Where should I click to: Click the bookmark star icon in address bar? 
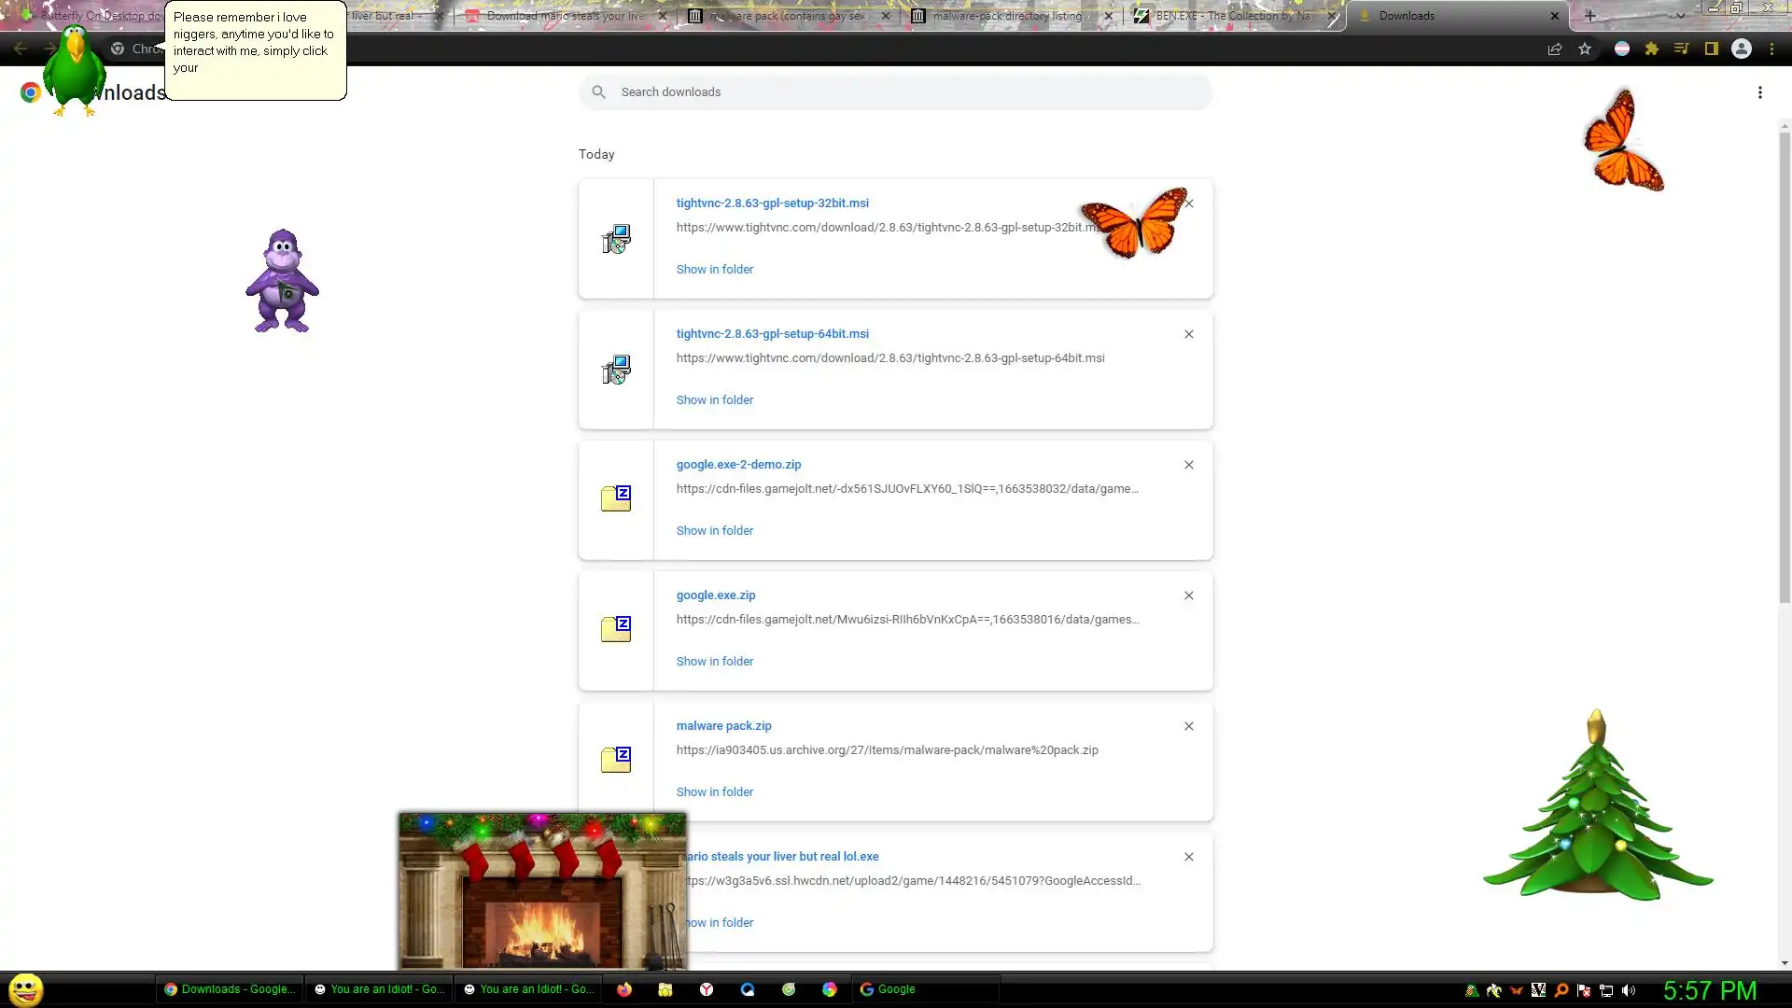1585,49
